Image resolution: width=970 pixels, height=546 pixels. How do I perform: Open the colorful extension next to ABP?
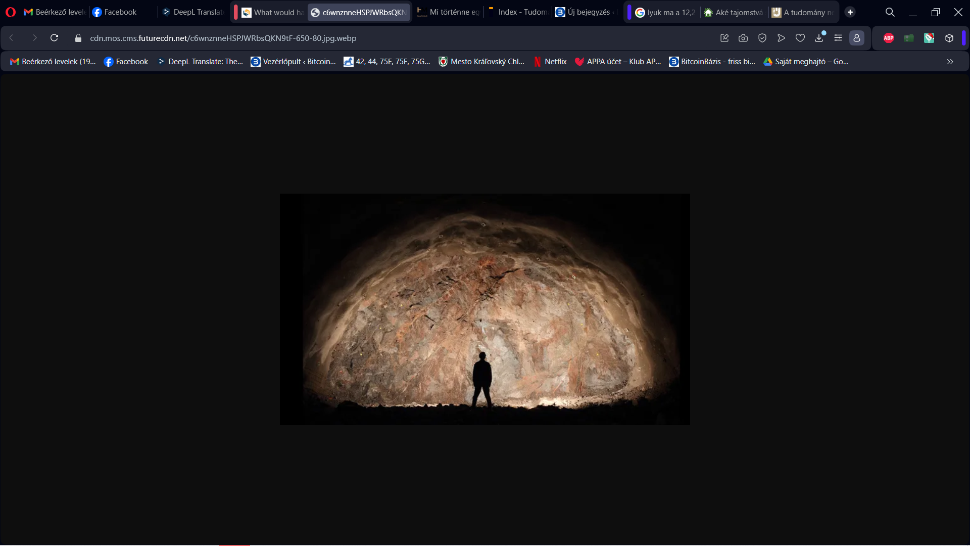point(929,38)
